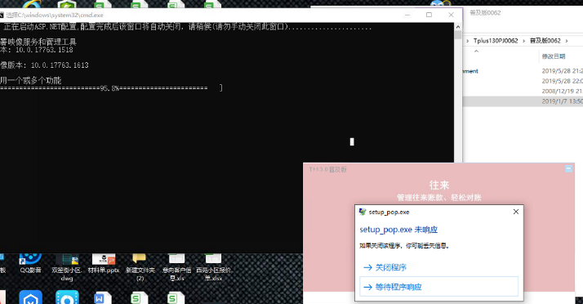
Task: Select the 新建文件夹 (2) desktop folder
Action: 140,267
